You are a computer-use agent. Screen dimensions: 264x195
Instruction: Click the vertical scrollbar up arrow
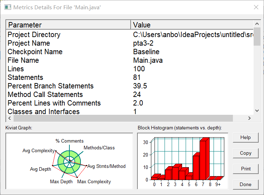point(257,24)
